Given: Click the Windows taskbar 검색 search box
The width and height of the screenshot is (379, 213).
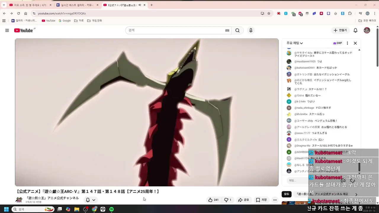Looking at the screenshot, I should (33, 209).
